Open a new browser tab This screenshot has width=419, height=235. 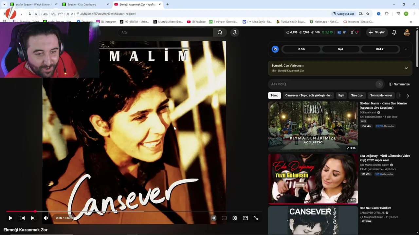click(x=168, y=5)
